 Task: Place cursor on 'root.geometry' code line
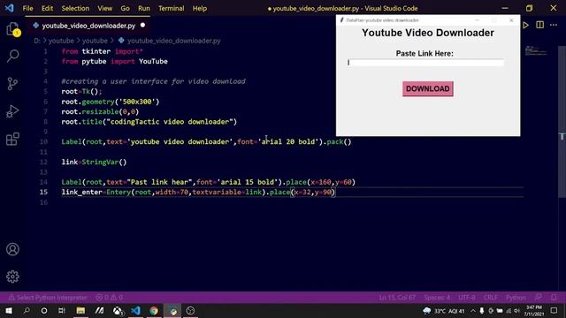pyautogui.click(x=110, y=102)
